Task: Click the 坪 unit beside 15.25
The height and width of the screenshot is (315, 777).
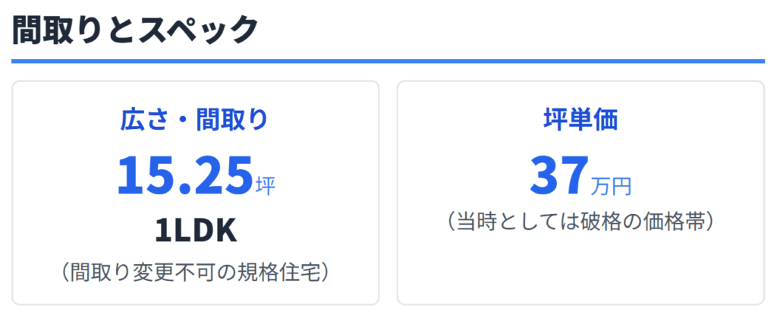Action: [266, 185]
